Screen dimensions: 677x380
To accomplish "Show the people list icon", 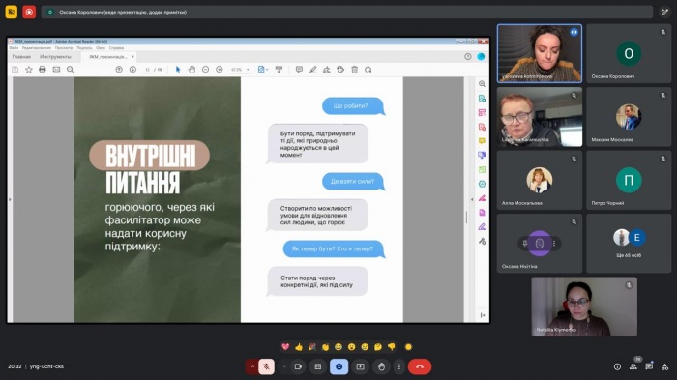I will [x=633, y=366].
